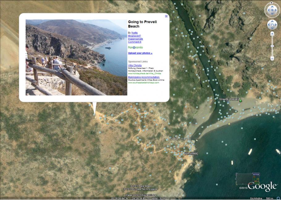The width and height of the screenshot is (281, 200).
Task: Open the Upload your photos link
Action: [140, 53]
